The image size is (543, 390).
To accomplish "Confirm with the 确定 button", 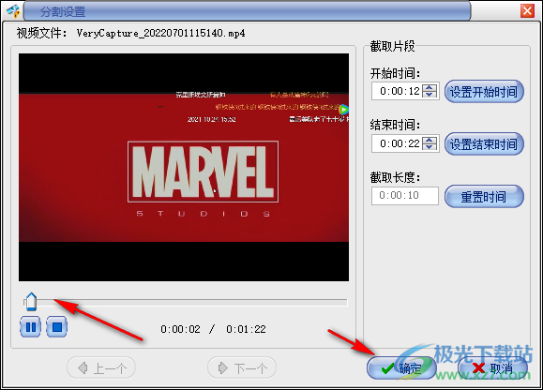I will 401,367.
